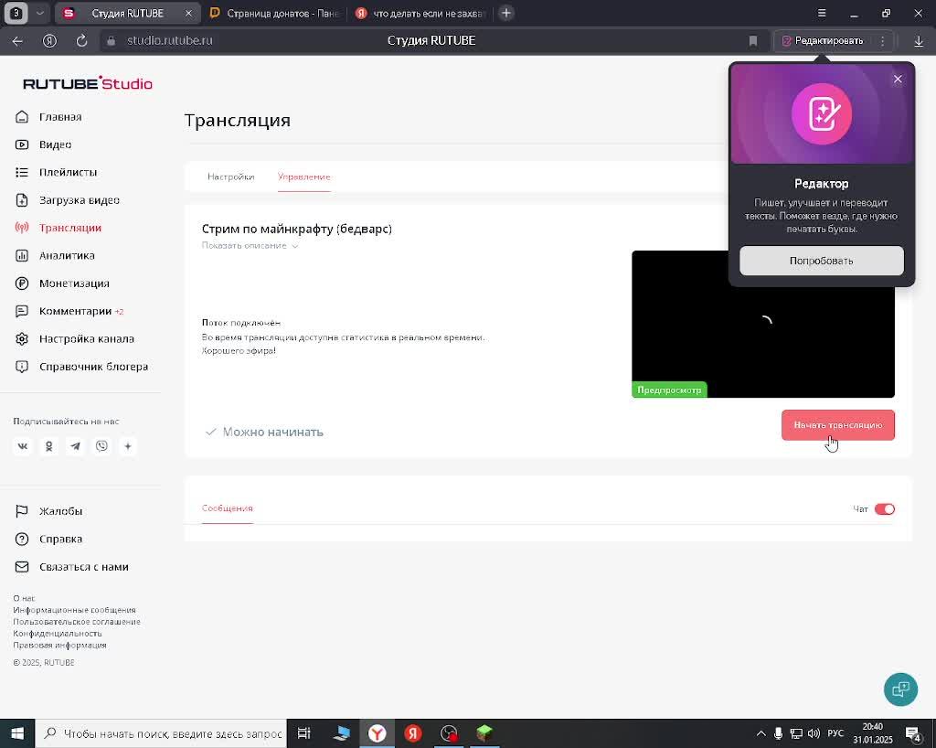936x748 pixels.
Task: Click the Windows taskbar search field
Action: [x=161, y=733]
